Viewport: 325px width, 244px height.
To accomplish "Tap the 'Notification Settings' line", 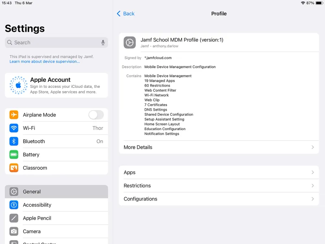I will click(x=162, y=134).
